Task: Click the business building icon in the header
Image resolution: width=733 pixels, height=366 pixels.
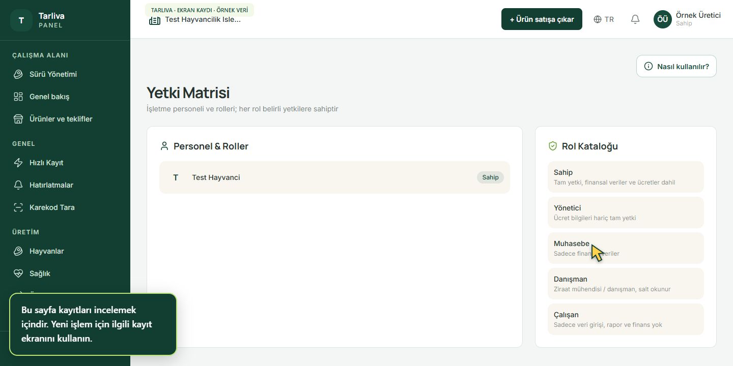Action: pyautogui.click(x=155, y=20)
